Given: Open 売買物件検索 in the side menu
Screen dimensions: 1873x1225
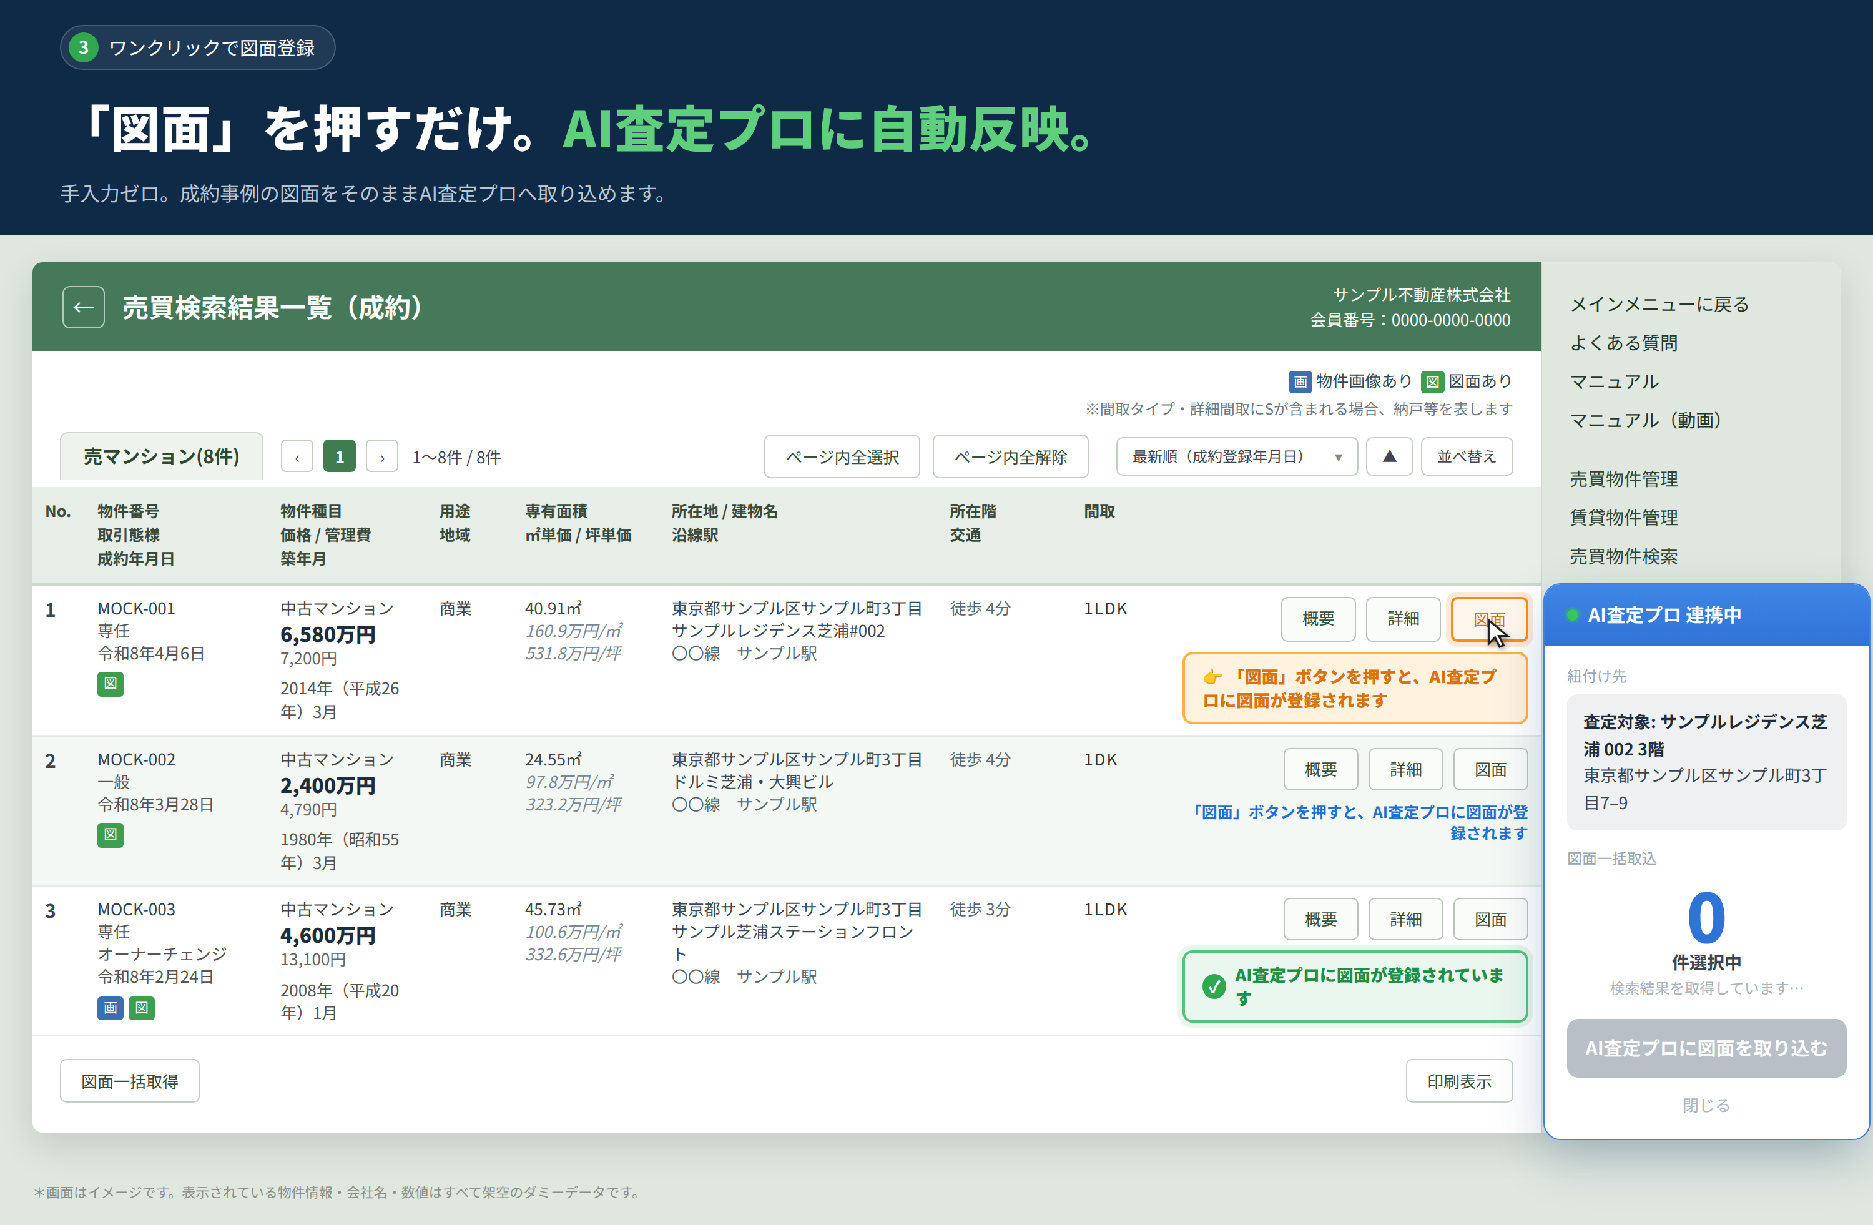Looking at the screenshot, I should pos(1623,556).
